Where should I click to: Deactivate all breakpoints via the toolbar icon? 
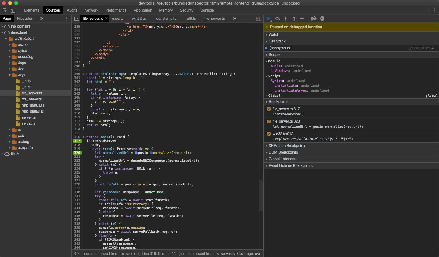click(x=314, y=19)
